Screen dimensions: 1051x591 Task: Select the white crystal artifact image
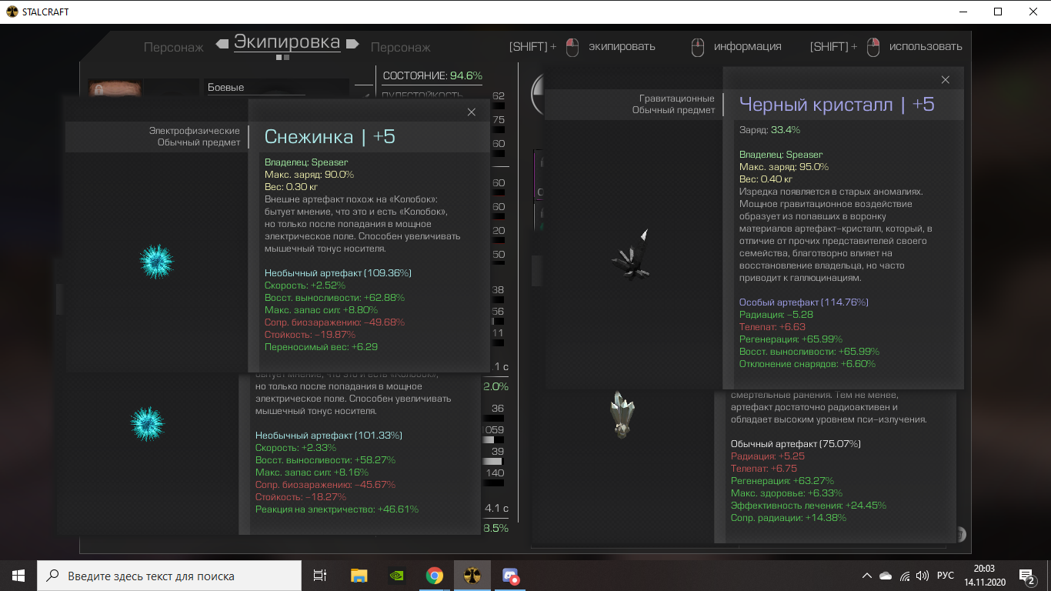pos(621,414)
